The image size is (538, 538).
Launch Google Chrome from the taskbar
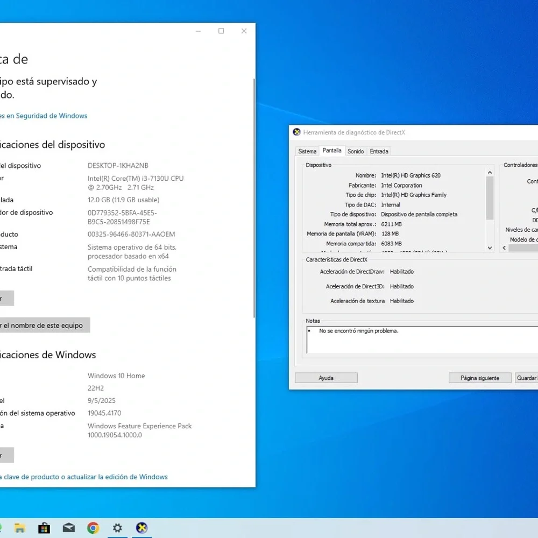[93, 528]
